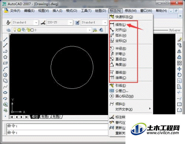Image resolution: width=185 pixels, height=144 pixels.
Task: Click the Offset tool
Action: coord(179,57)
